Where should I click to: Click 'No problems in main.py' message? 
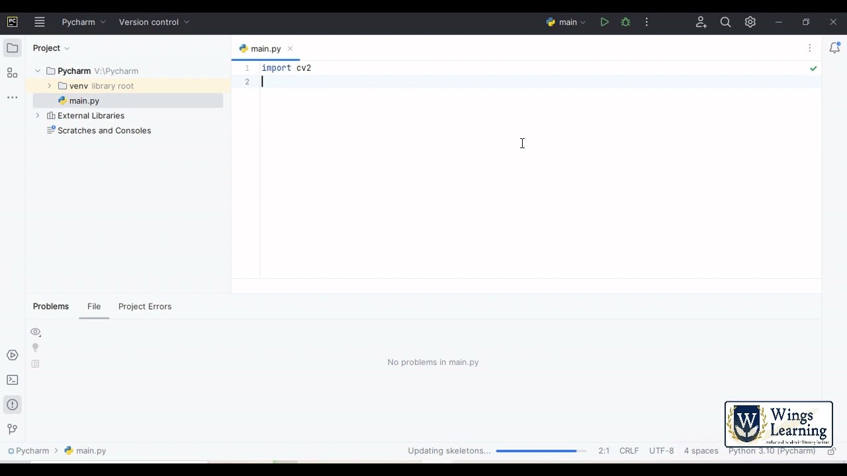click(x=433, y=362)
